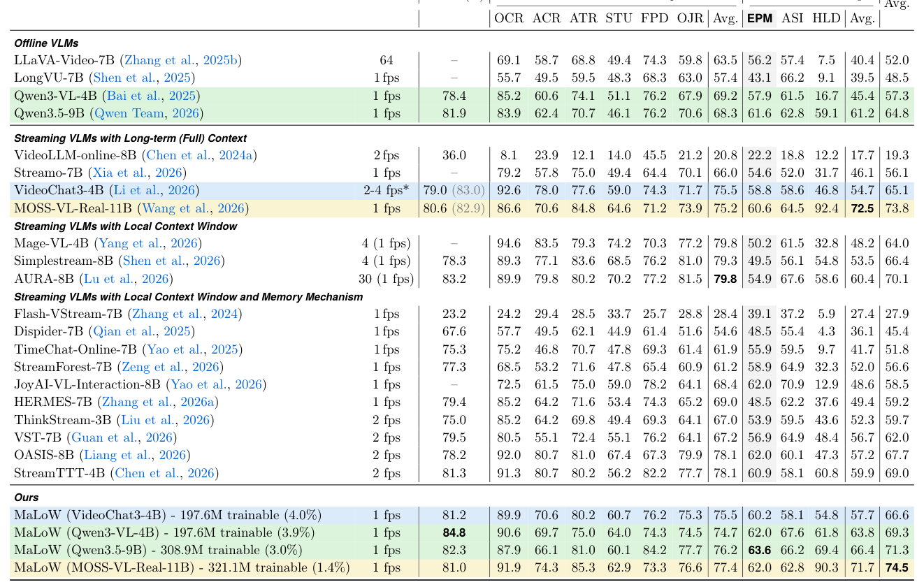
Task: Open the Qwen Team, 2026 reference link
Action: [x=146, y=113]
